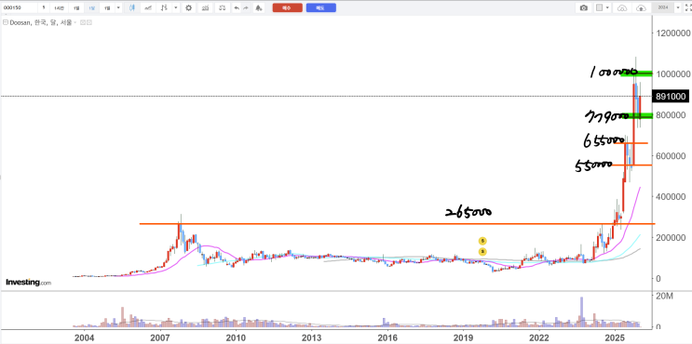Click the 891000 current price label
This screenshot has height=344, width=692.
tap(671, 97)
